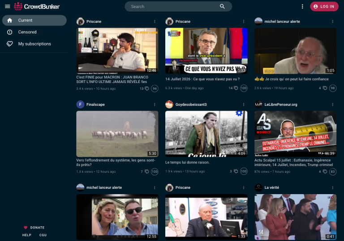The width and height of the screenshot is (344, 241).
Task: Click the LOG IN button
Action: click(324, 7)
